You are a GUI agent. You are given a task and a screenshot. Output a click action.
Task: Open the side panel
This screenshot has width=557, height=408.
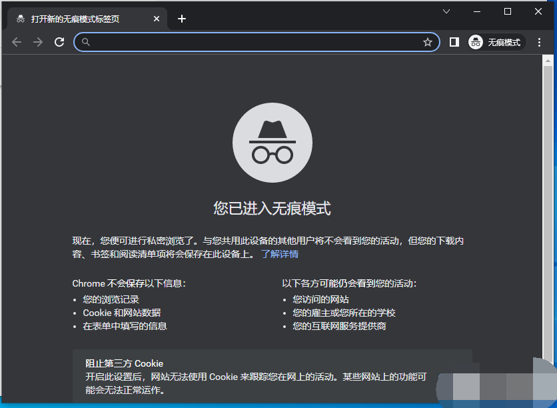[x=454, y=42]
